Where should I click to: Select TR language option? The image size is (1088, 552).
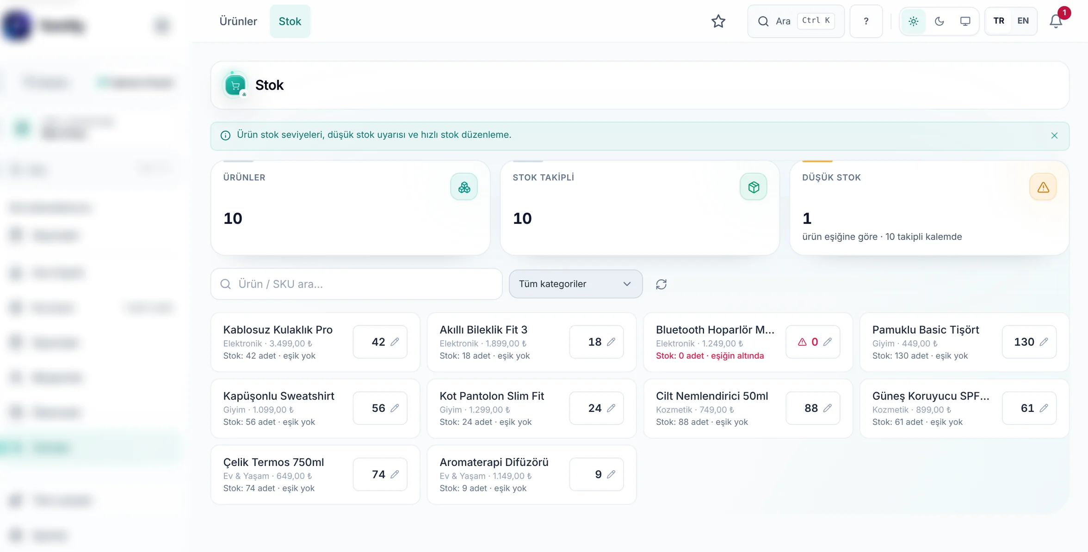(998, 21)
